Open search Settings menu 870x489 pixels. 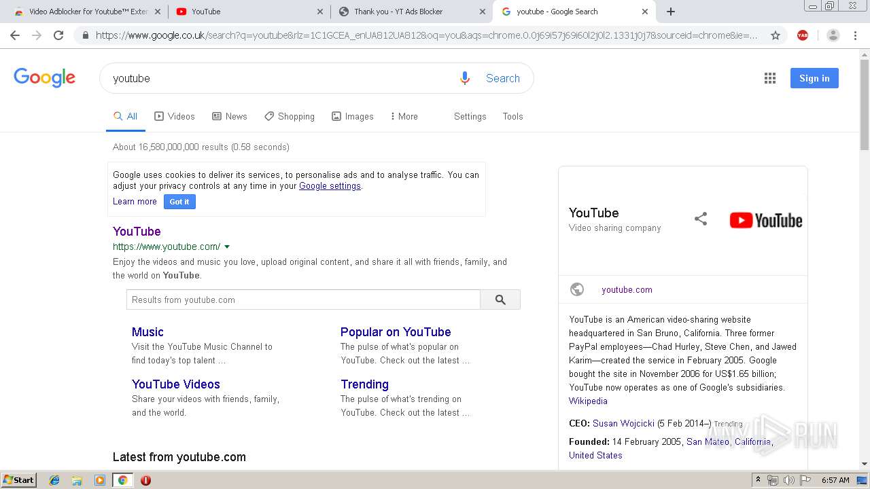coord(470,116)
